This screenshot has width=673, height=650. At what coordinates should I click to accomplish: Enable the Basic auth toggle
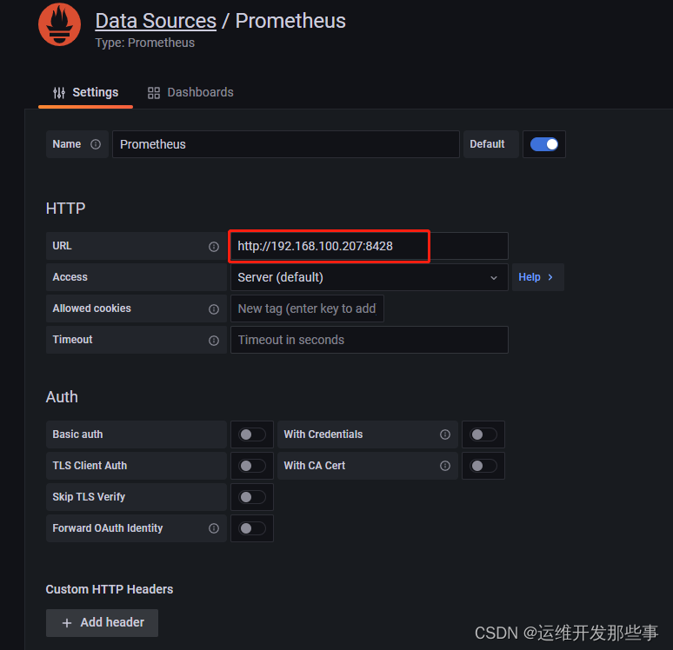(x=252, y=434)
